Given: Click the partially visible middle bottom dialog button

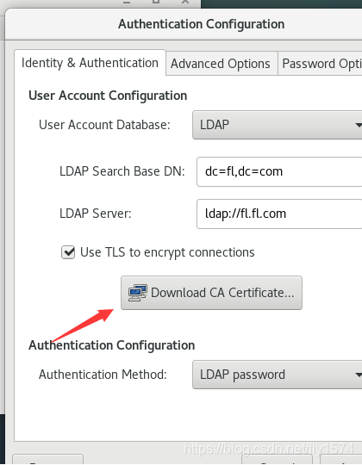Looking at the screenshot, I should click(x=278, y=459).
